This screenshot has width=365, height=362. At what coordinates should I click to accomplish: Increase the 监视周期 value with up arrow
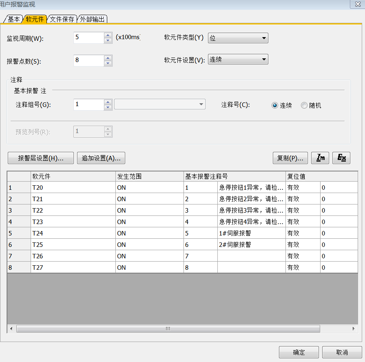[x=108, y=36]
